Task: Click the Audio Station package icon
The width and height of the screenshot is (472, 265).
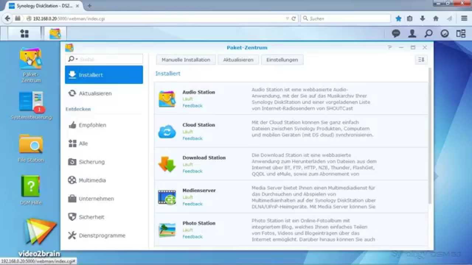Action: 167,99
